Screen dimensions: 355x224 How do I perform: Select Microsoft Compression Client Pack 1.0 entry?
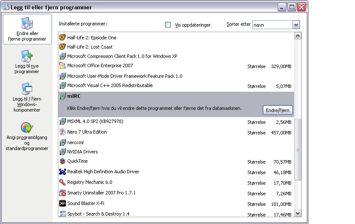click(176, 56)
